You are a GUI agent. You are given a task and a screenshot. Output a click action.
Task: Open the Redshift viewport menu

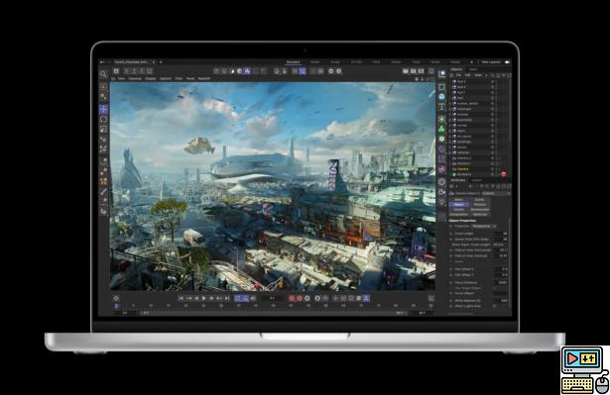(204, 78)
